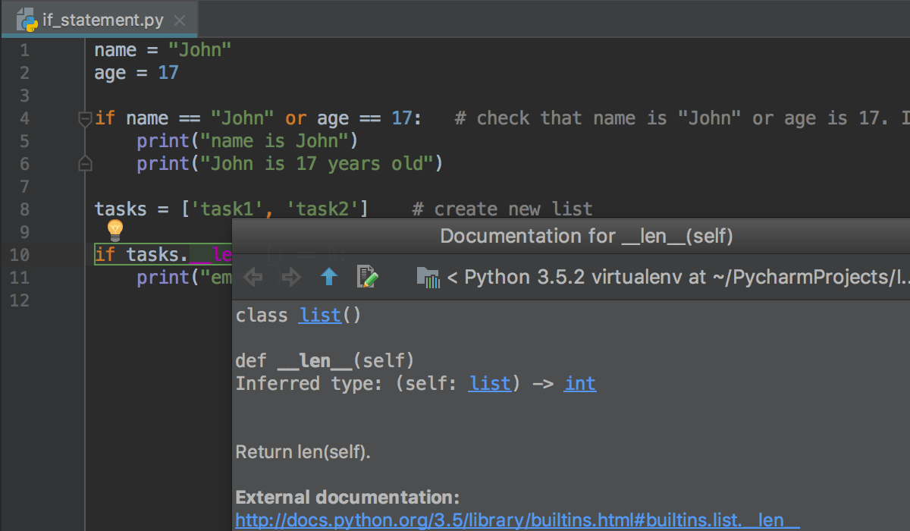Click the 'list' link in inferred type

tap(489, 384)
